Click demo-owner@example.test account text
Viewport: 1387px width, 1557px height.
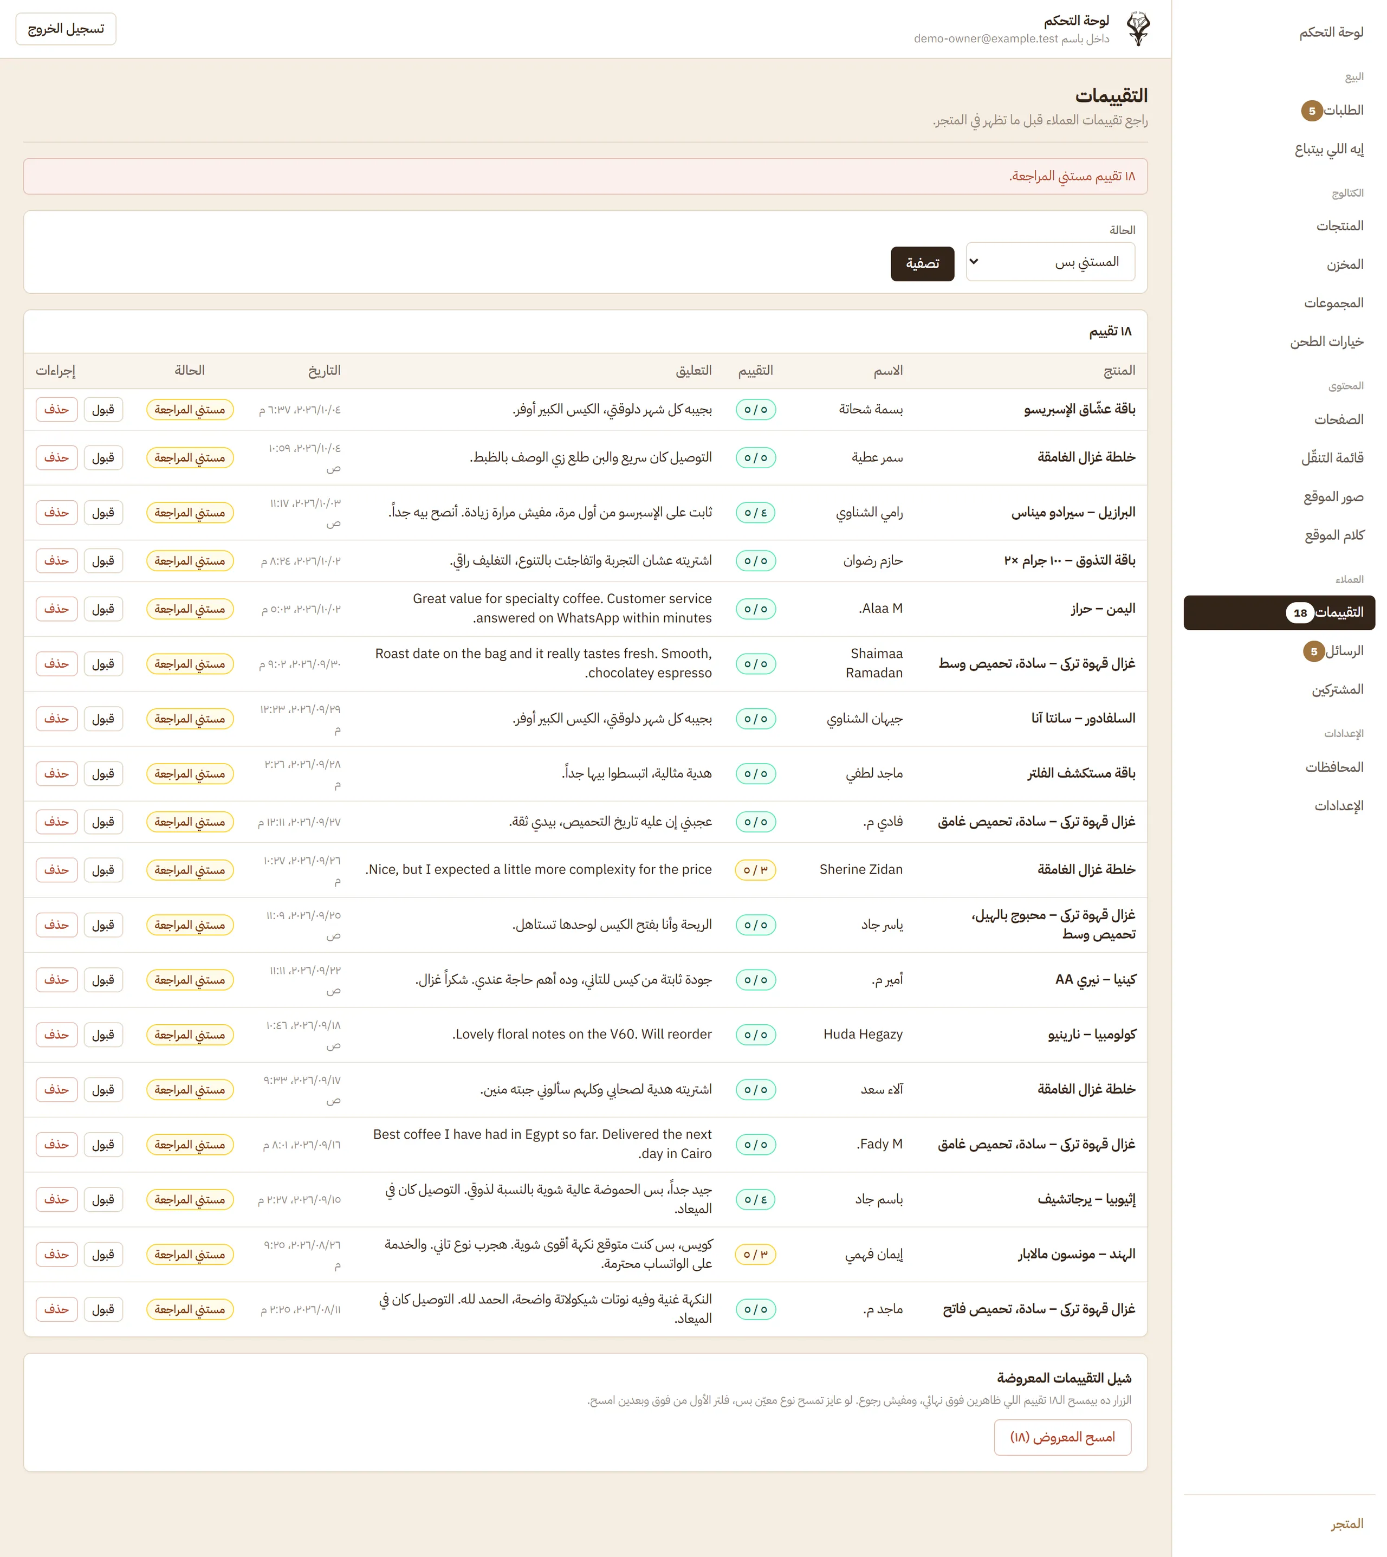click(986, 39)
